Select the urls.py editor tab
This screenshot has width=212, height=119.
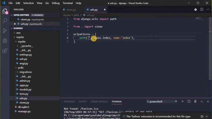point(96,10)
